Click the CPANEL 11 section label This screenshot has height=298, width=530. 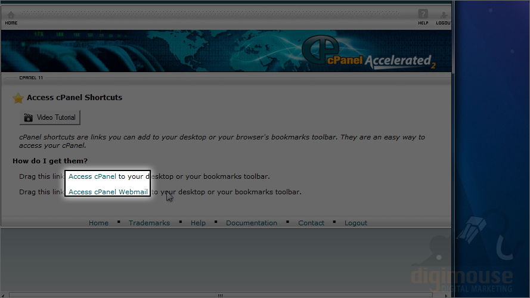(x=31, y=77)
